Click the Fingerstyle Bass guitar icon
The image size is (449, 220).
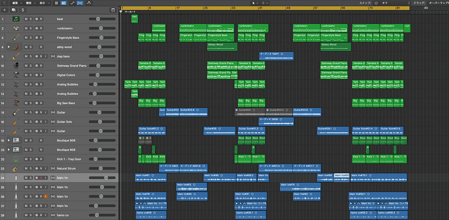point(16,37)
